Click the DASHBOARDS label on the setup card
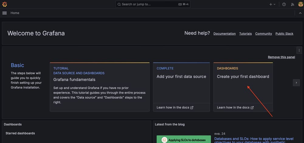 [227, 68]
